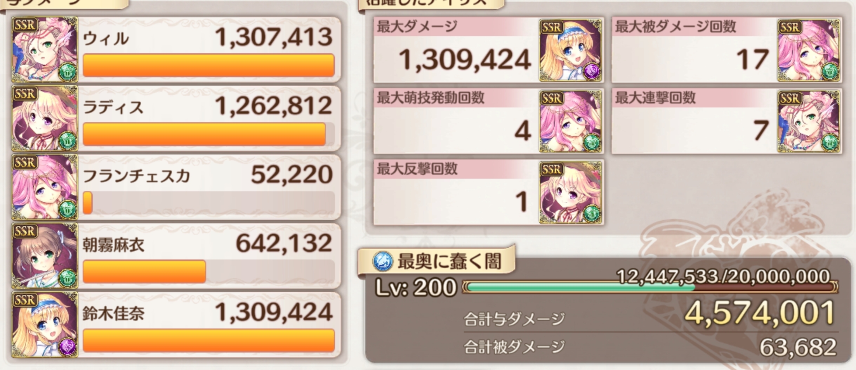Screen dimensions: 856x370
Task: Click the portrait in 最大萌技発動回数 card
Action: [571, 121]
